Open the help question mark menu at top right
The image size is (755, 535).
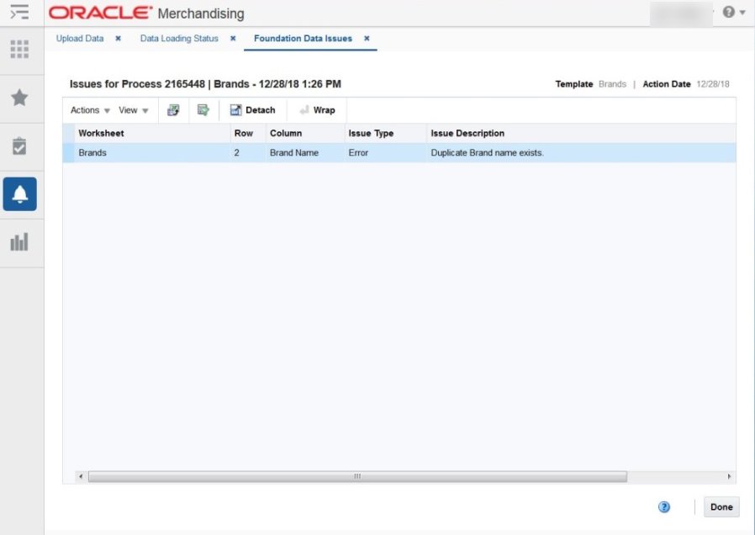click(734, 12)
